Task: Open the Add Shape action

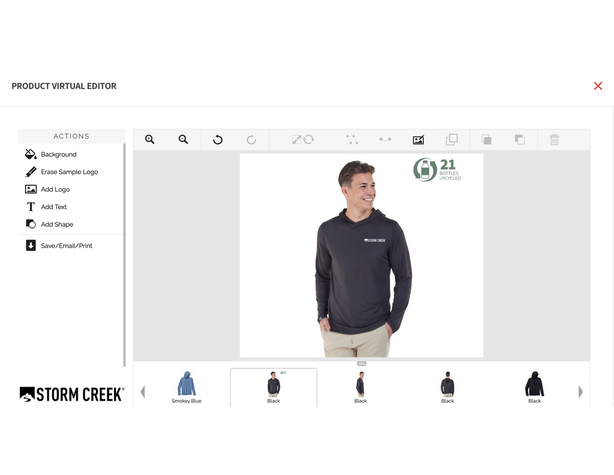Action: click(x=56, y=225)
